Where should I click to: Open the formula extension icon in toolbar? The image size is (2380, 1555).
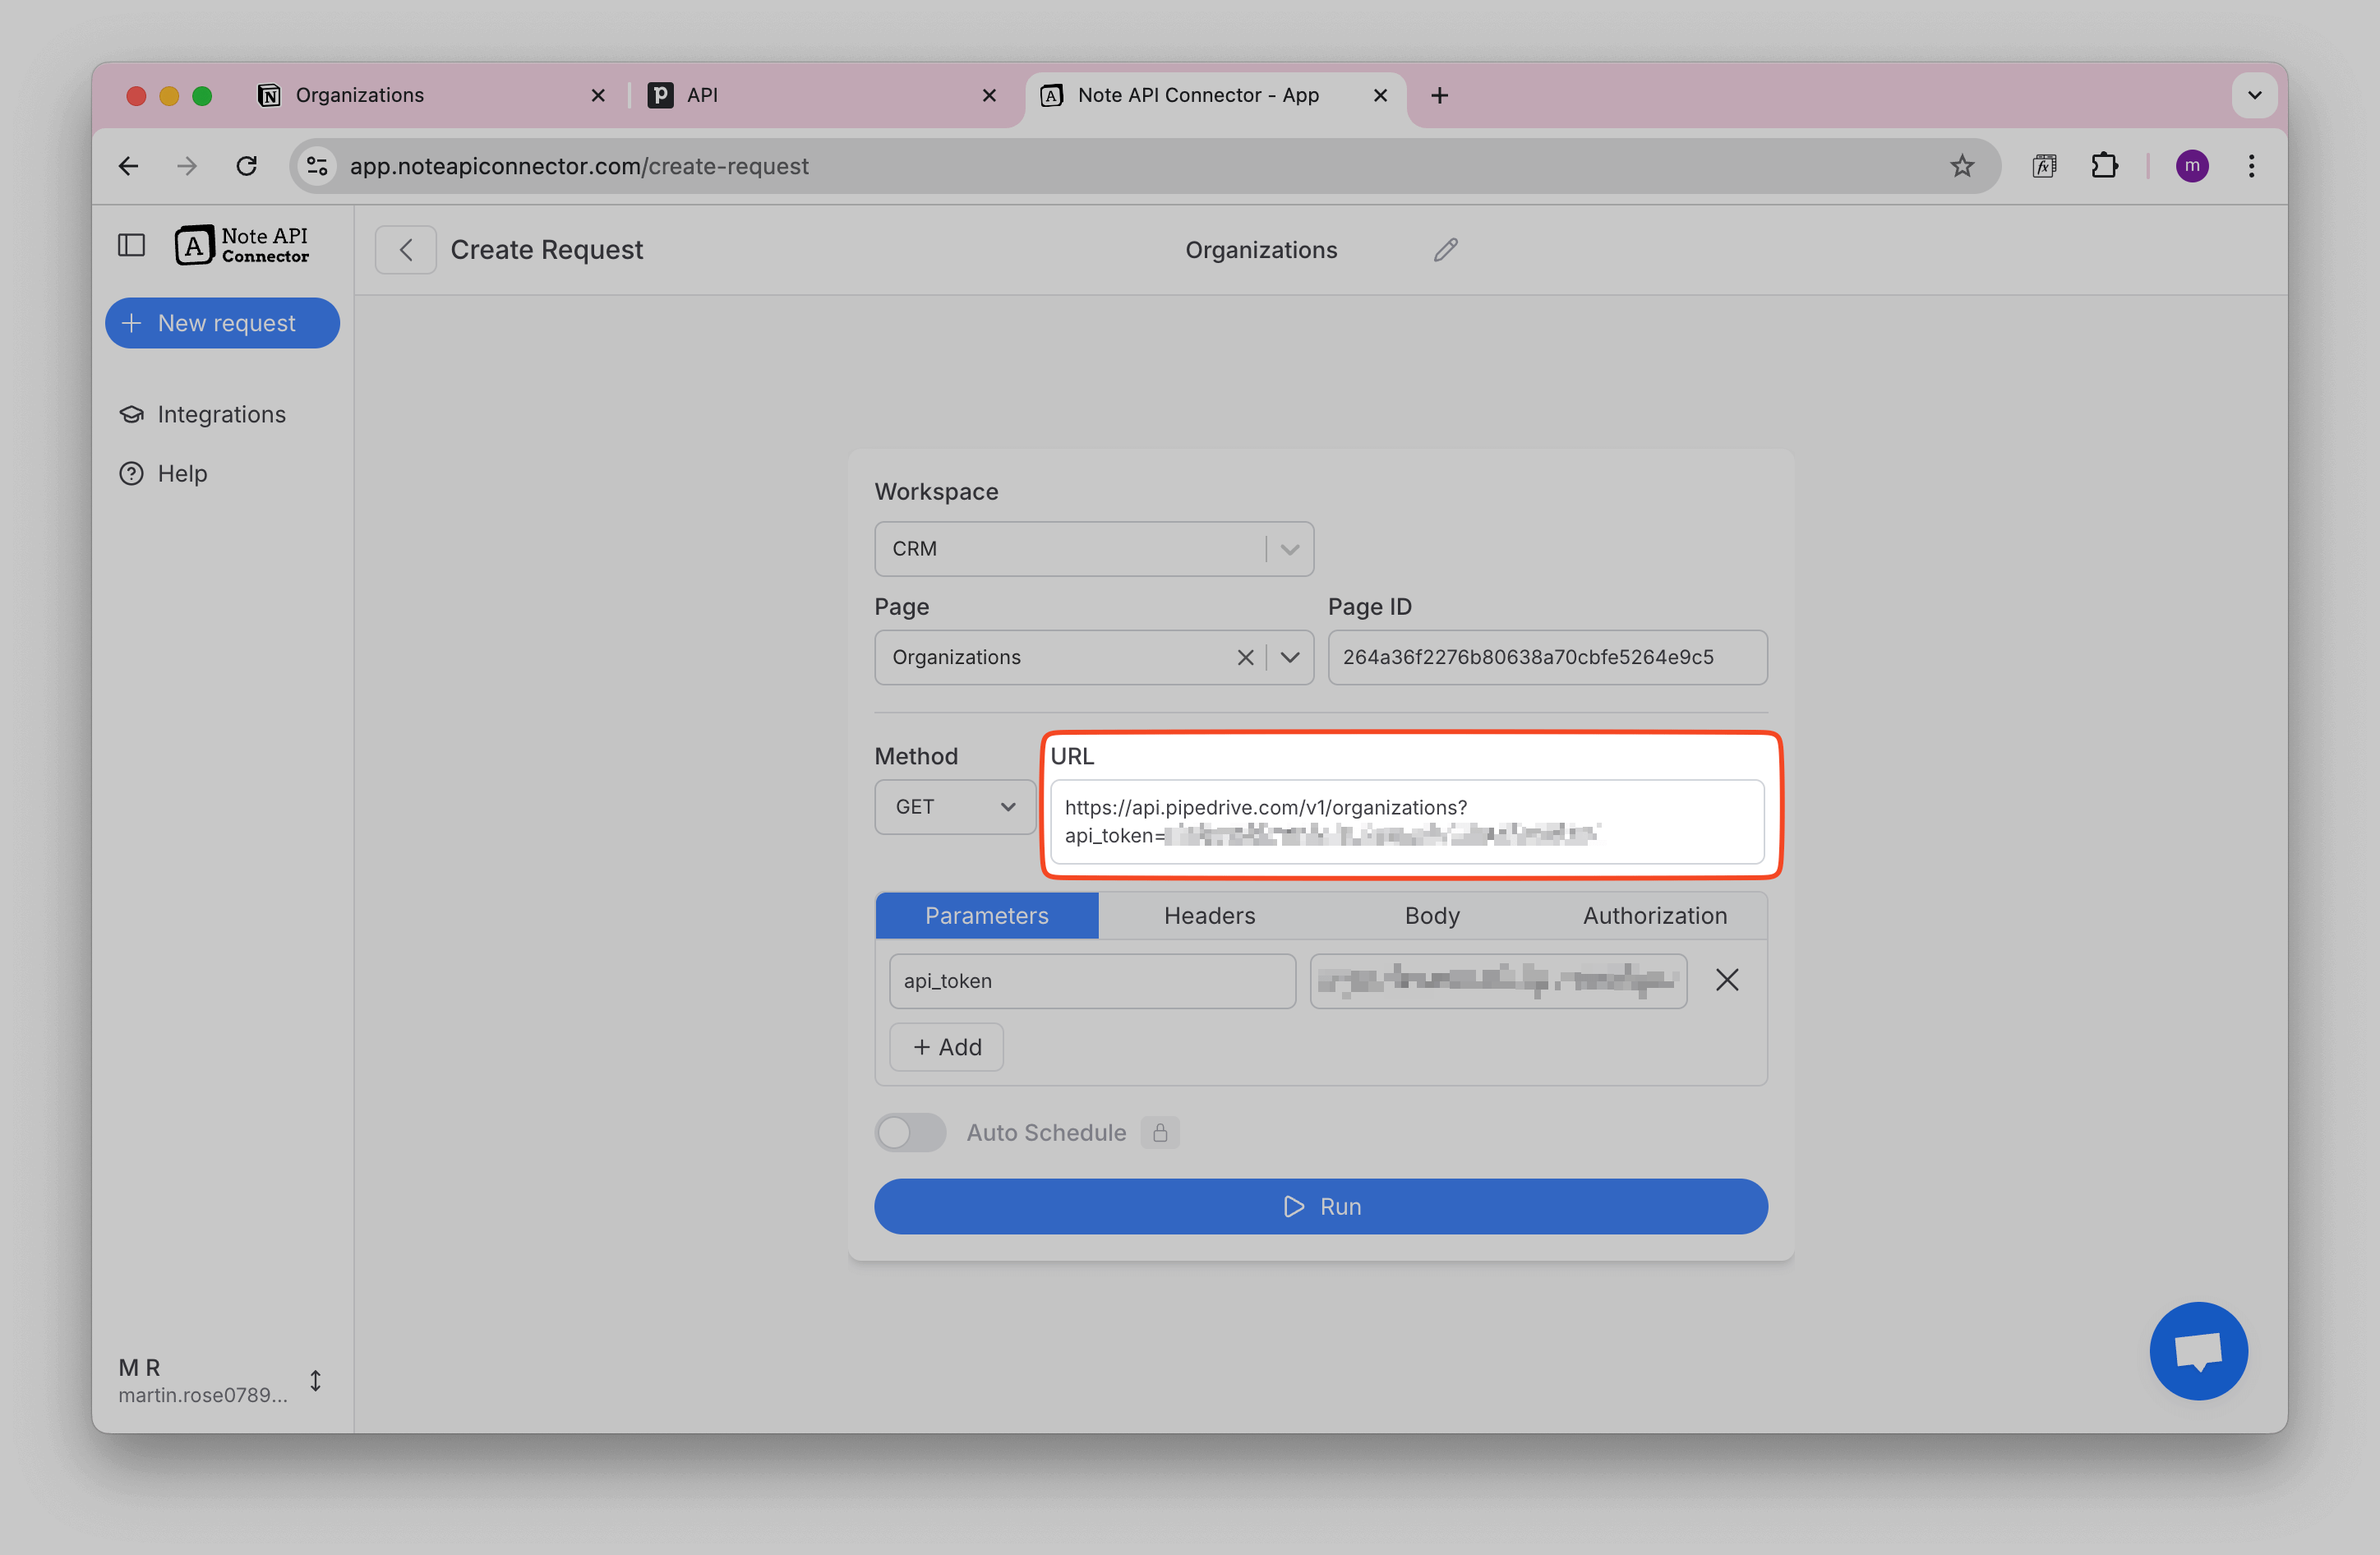pos(2044,166)
